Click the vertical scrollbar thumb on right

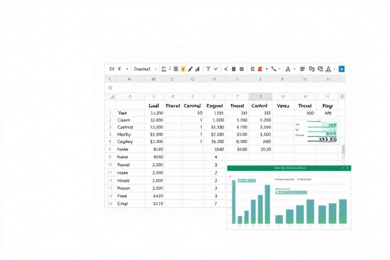[x=343, y=149]
